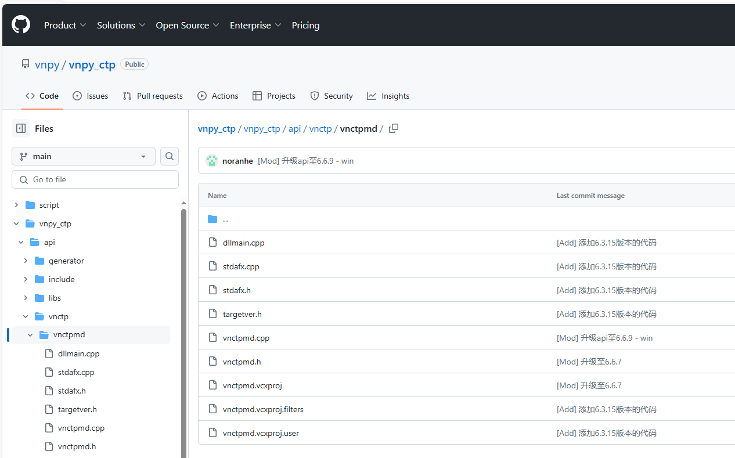
Task: Switch to the Security tab
Action: click(332, 96)
